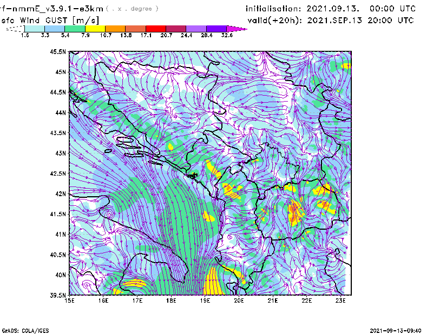The image size is (433, 334).
Task: Click the '45.5N' latitude label
Action: click(x=58, y=51)
